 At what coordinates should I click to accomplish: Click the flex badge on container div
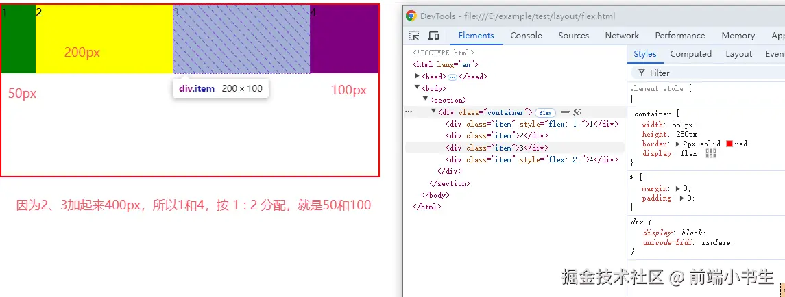545,112
